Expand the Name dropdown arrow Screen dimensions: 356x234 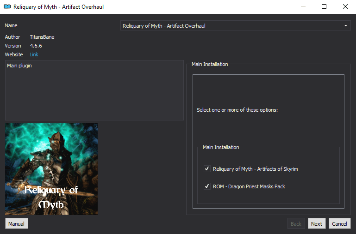point(345,26)
